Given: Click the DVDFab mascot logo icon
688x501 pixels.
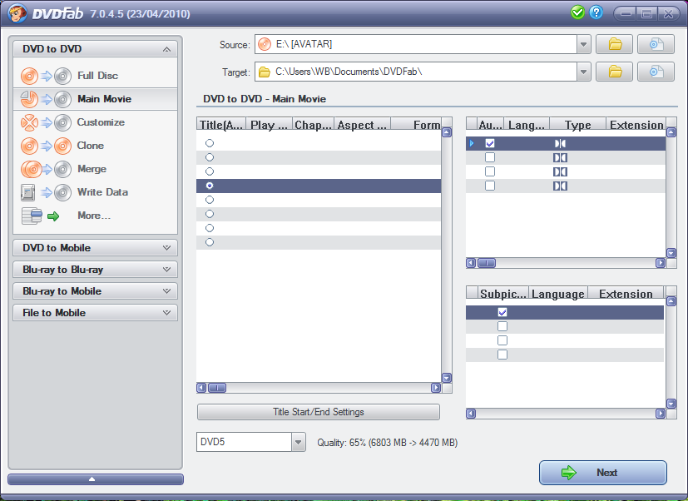Looking at the screenshot, I should [x=17, y=13].
